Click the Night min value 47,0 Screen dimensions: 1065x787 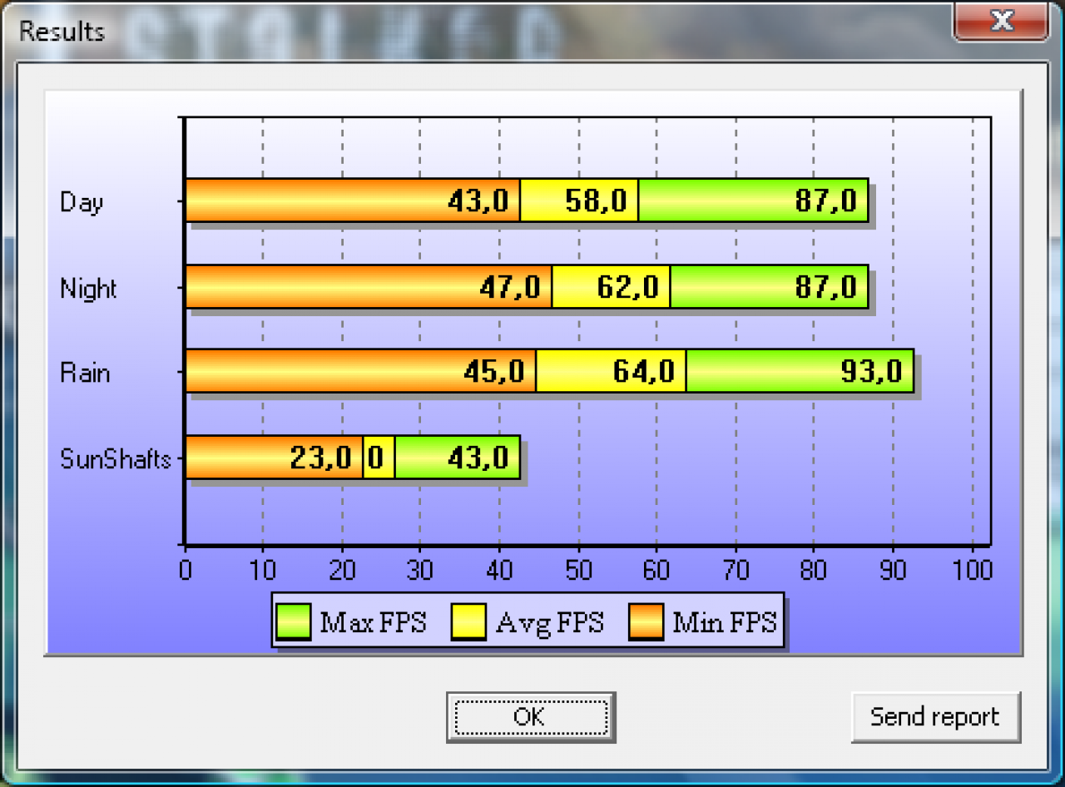pos(510,287)
